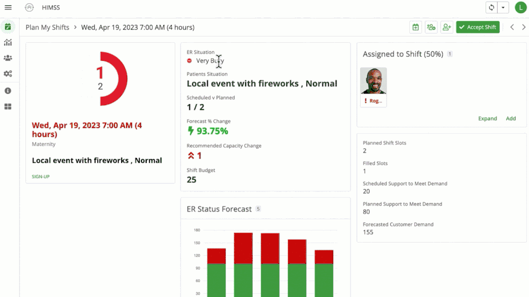The width and height of the screenshot is (529, 297).
Task: Click the first chart bar's red segment
Action: pyautogui.click(x=216, y=256)
